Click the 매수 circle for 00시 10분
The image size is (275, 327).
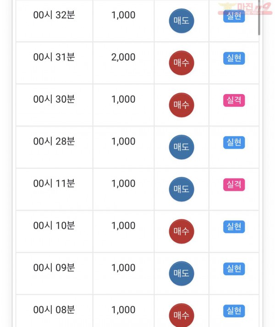pos(181,231)
